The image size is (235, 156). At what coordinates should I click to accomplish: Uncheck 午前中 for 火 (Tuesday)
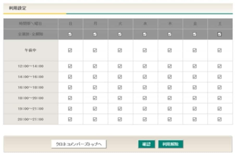(x=120, y=50)
